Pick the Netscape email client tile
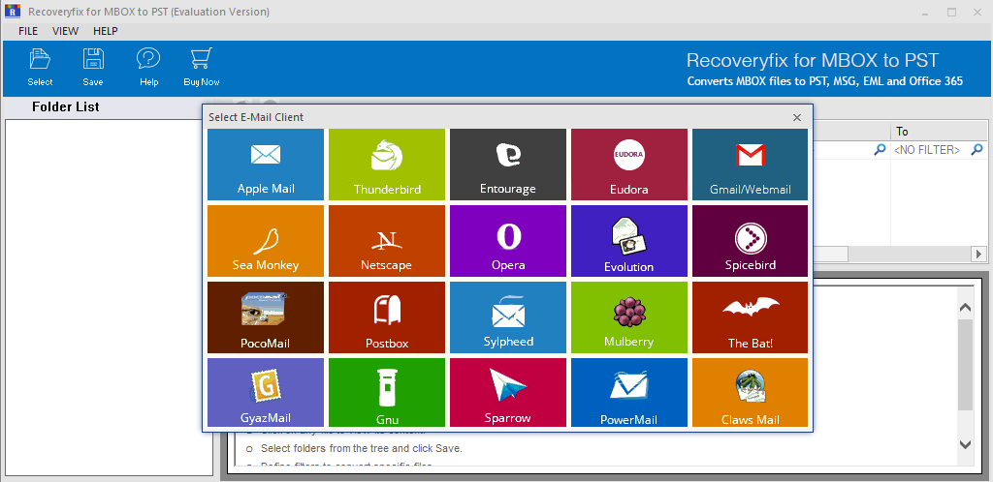This screenshot has height=482, width=993. click(387, 241)
